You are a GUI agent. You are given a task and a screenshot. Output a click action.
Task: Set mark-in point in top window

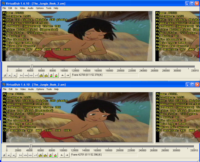tap(62, 75)
